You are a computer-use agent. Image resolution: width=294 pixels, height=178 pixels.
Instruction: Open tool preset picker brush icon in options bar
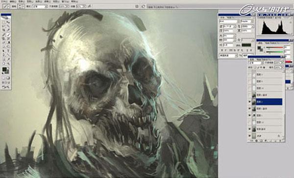click(5, 6)
